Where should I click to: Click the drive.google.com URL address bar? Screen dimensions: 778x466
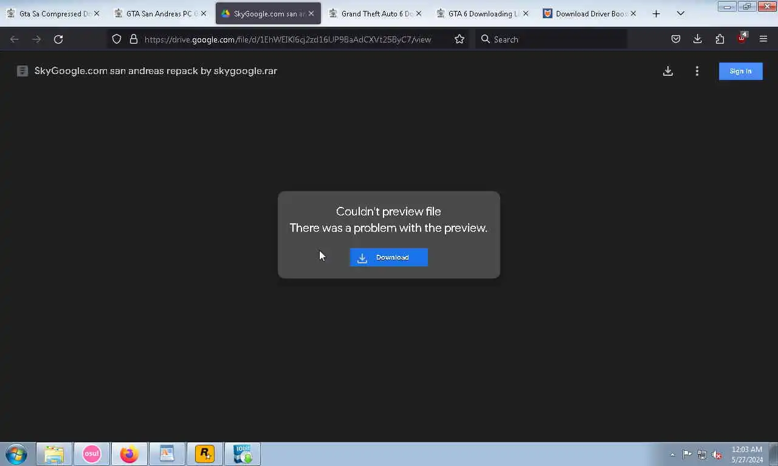tap(287, 39)
